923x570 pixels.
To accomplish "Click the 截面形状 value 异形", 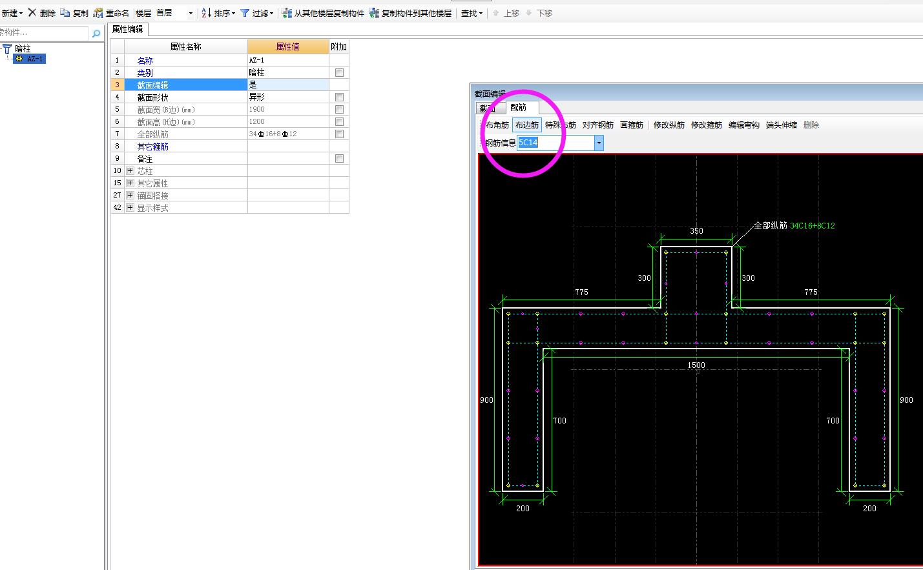I will pyautogui.click(x=288, y=97).
